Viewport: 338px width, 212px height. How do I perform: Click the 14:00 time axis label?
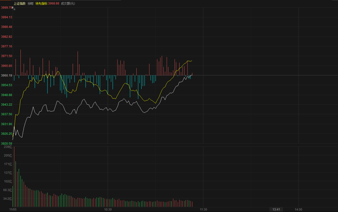pos(298,209)
